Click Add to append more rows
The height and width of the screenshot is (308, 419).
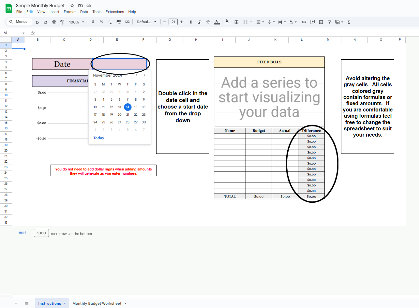pos(22,233)
